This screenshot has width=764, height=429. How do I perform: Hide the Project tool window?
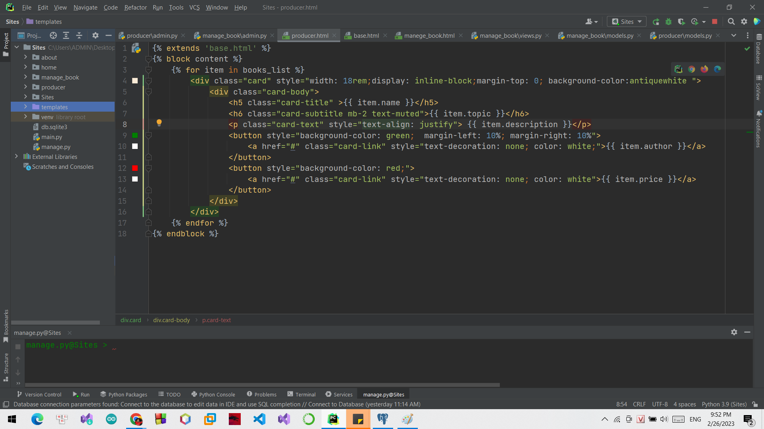[108, 35]
